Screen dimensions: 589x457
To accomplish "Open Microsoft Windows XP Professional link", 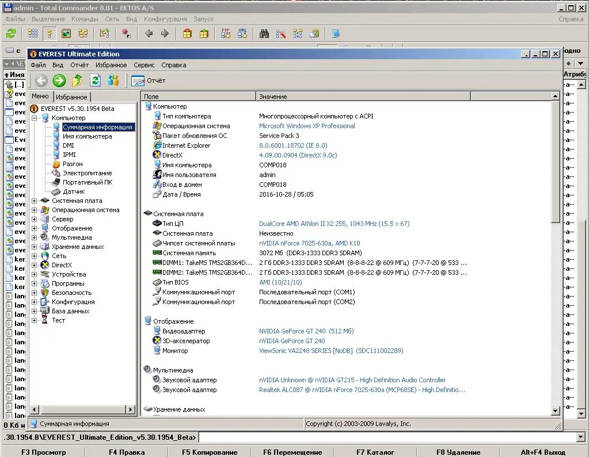I will 307,126.
